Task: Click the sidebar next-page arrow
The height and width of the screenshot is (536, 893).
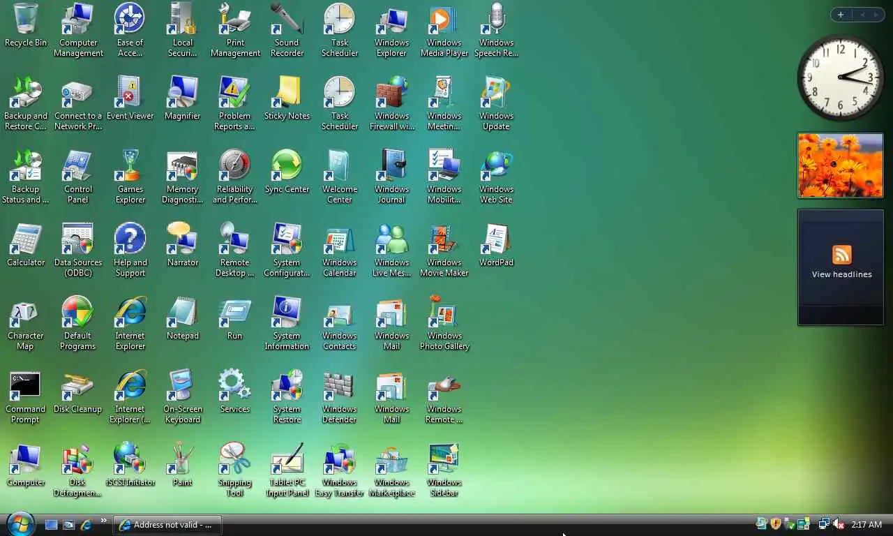Action: pyautogui.click(x=876, y=15)
